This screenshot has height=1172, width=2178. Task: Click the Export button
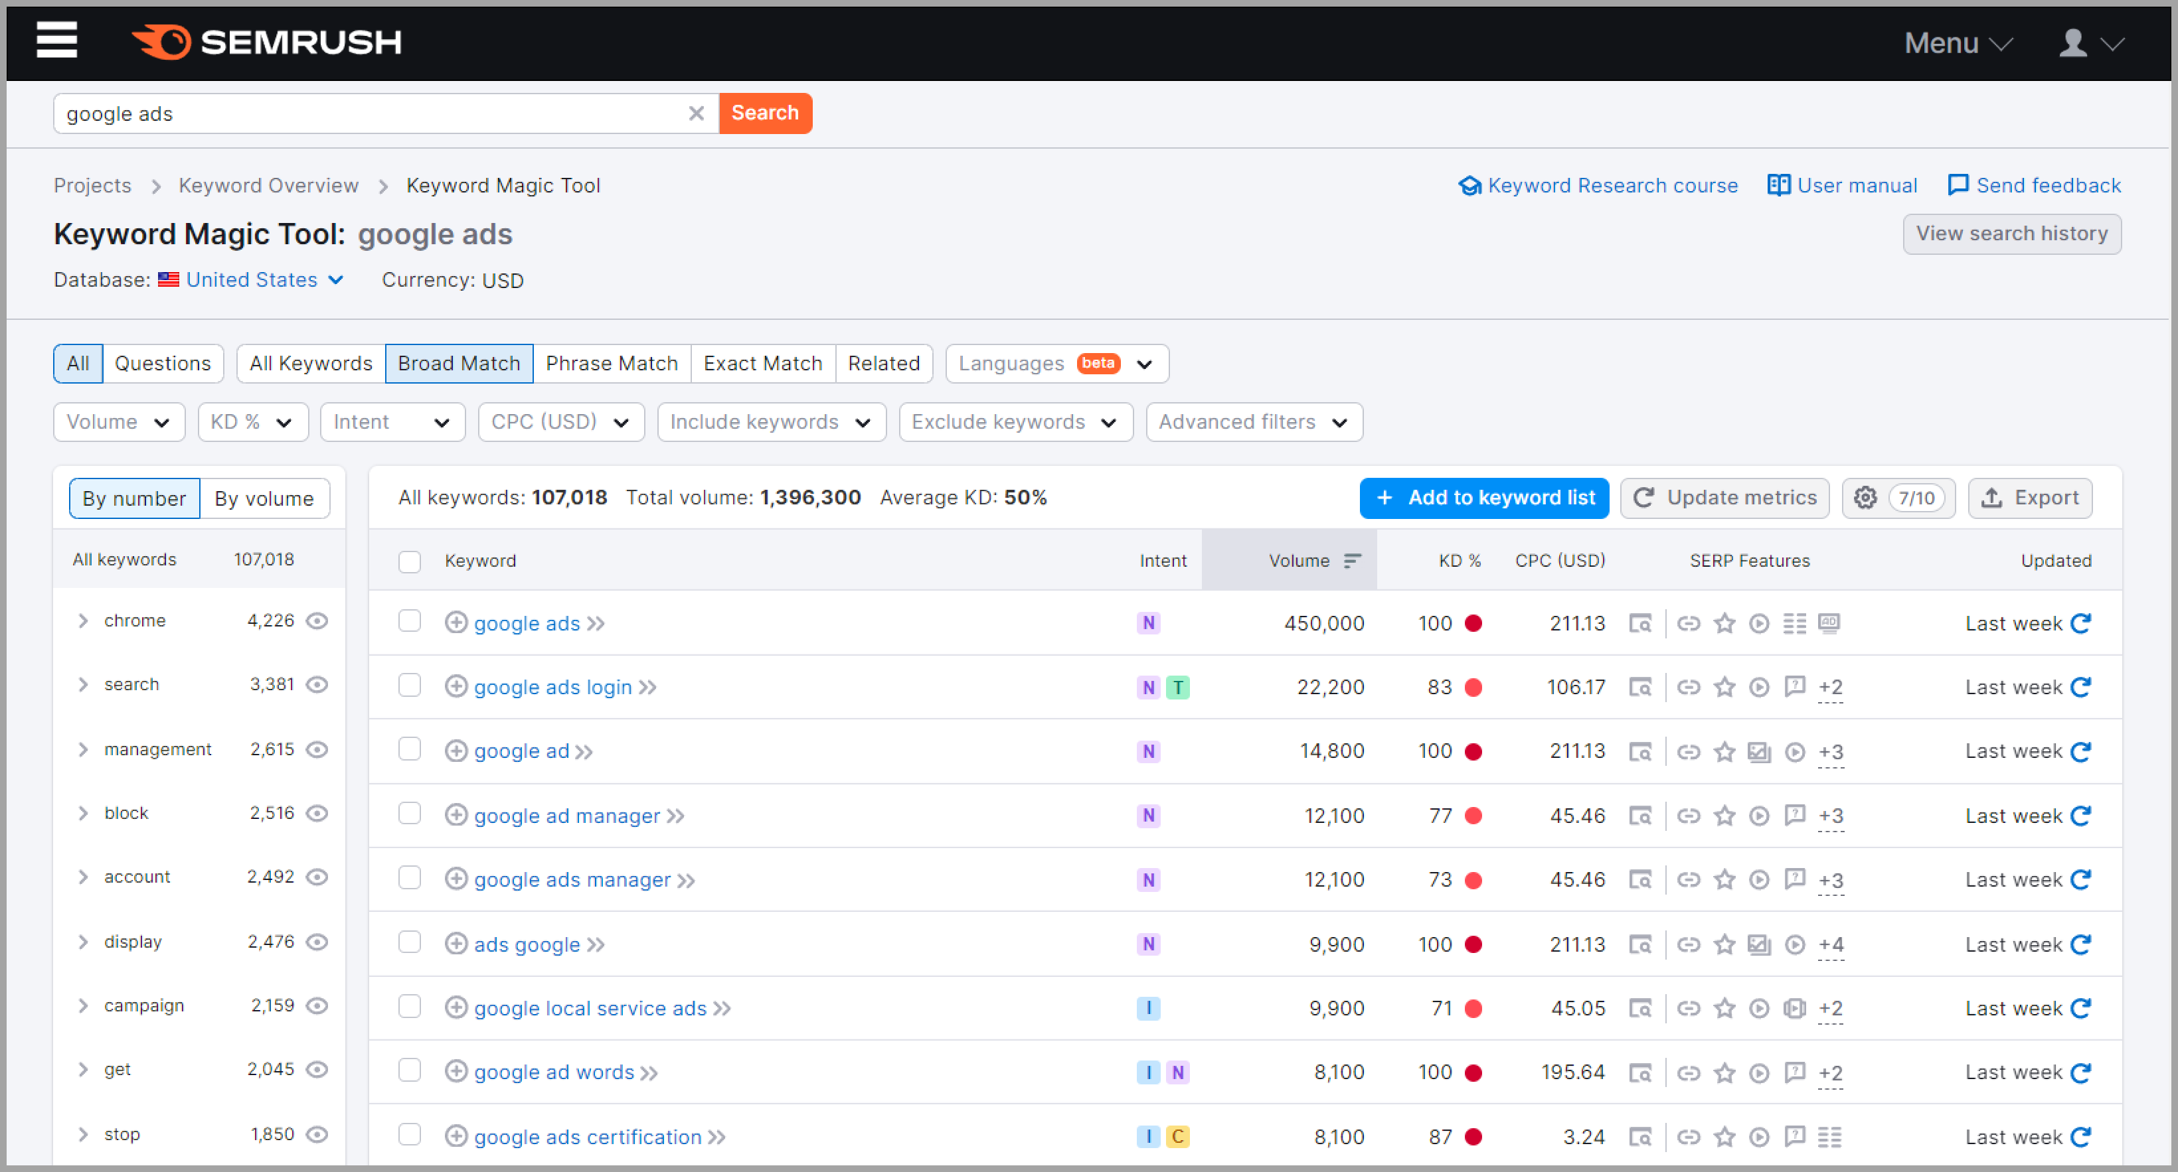pyautogui.click(x=2030, y=498)
